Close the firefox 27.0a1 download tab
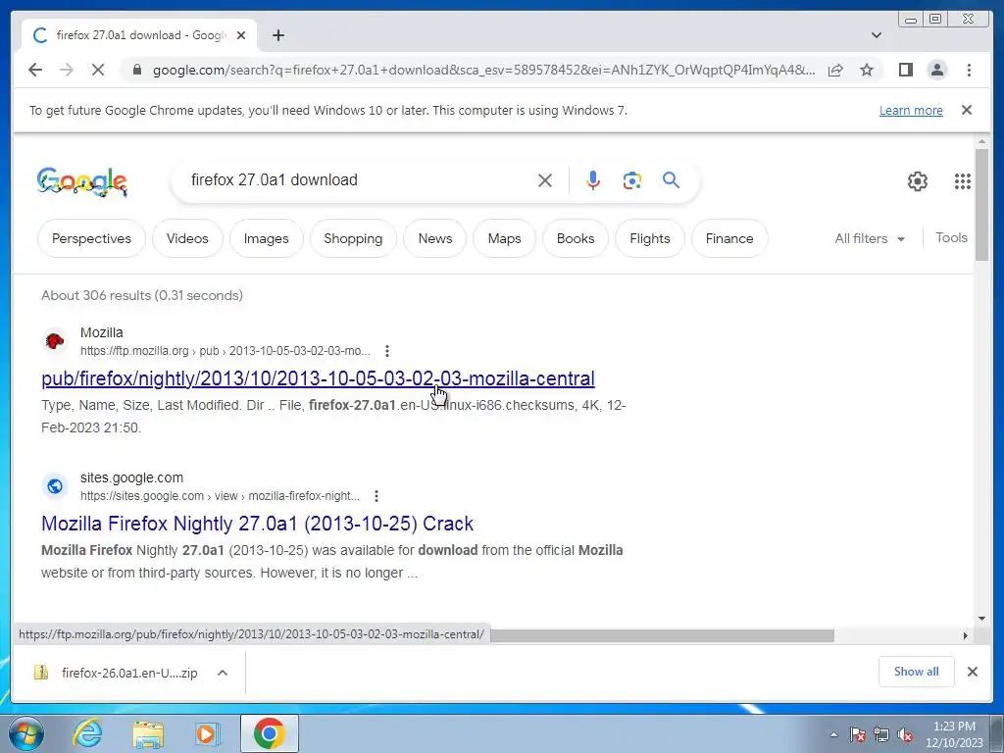Viewport: 1004px width, 753px height. [241, 35]
